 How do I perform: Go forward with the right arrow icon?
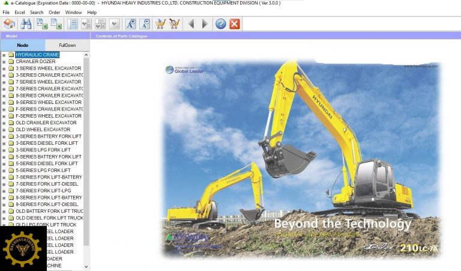tap(205, 24)
